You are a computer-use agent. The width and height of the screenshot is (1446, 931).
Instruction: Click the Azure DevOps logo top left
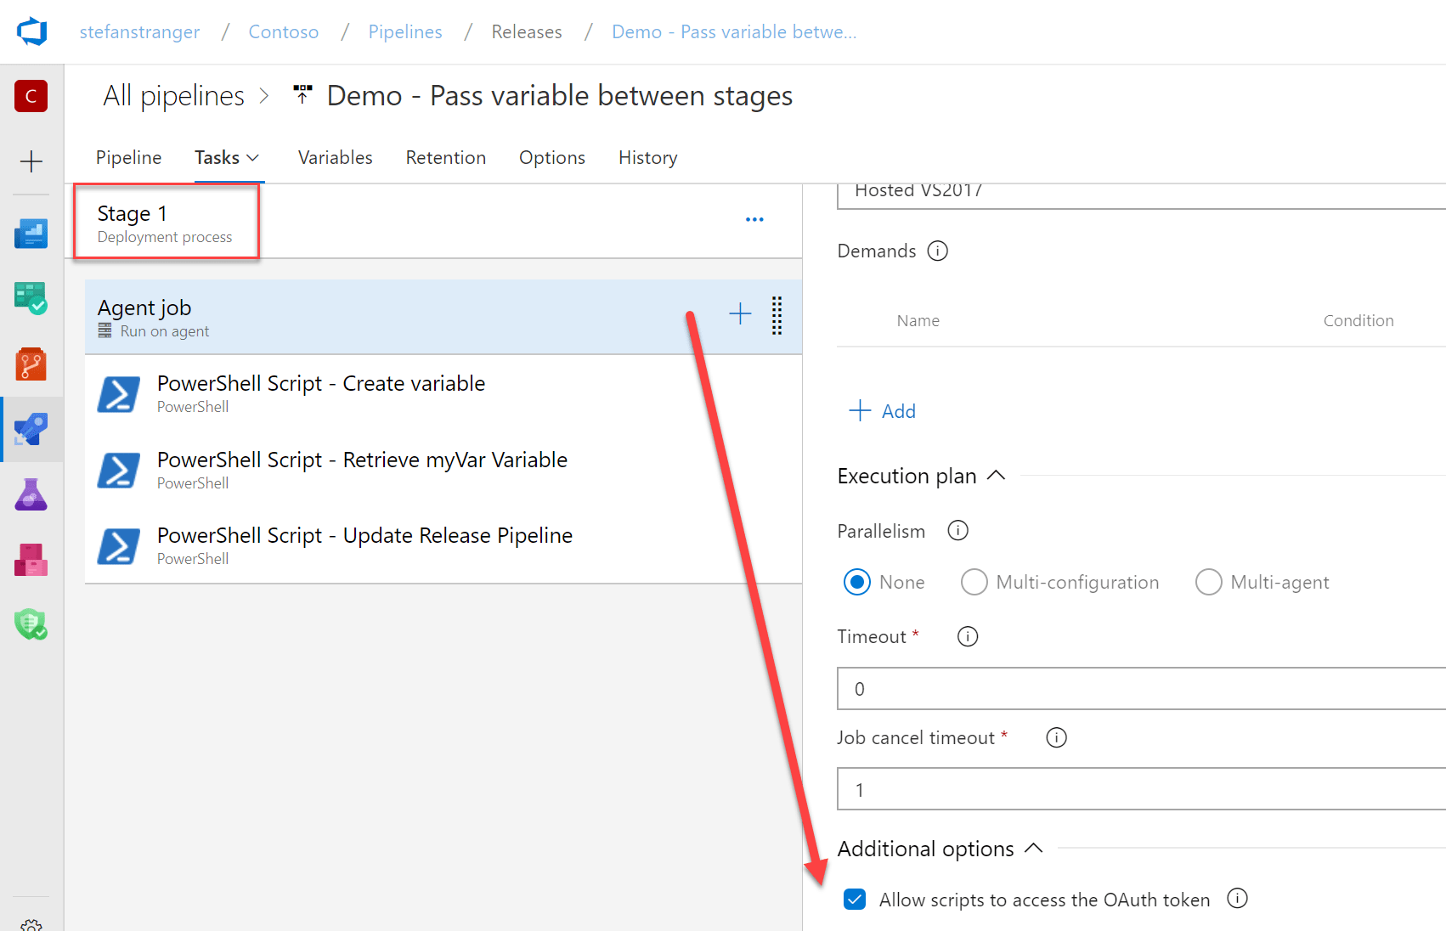pyautogui.click(x=31, y=31)
